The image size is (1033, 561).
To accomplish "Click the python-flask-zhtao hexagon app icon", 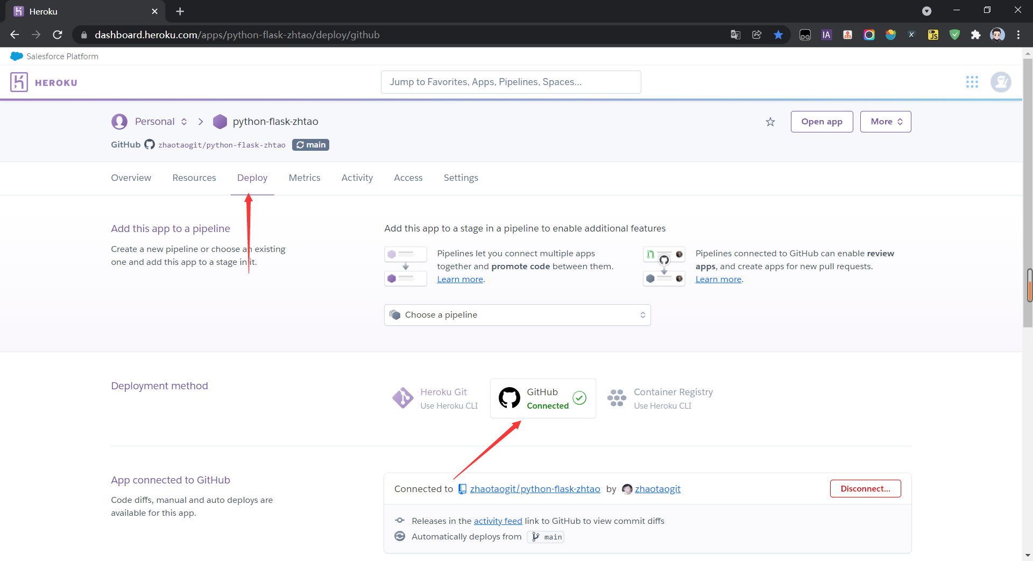I will coord(220,122).
